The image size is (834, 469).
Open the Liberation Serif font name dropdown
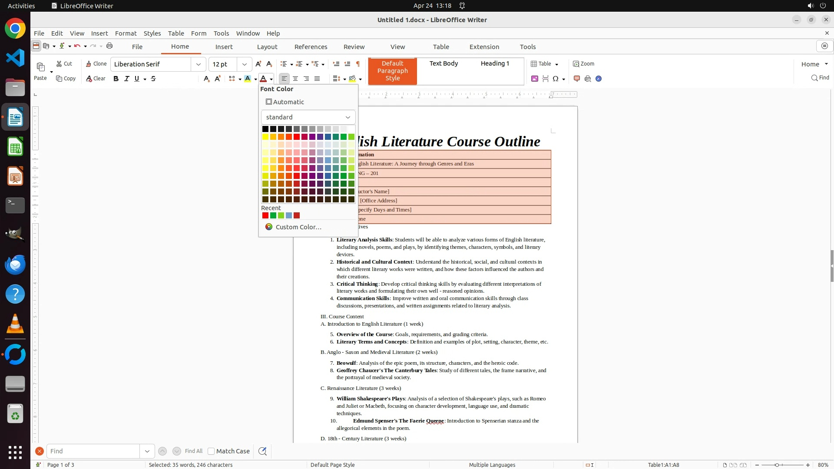click(199, 64)
